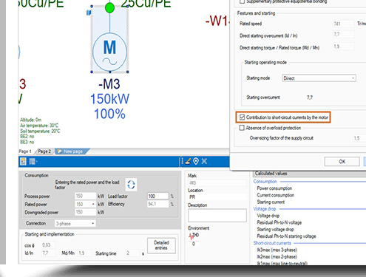
Task: Click the Process power field
Action: 85,196
